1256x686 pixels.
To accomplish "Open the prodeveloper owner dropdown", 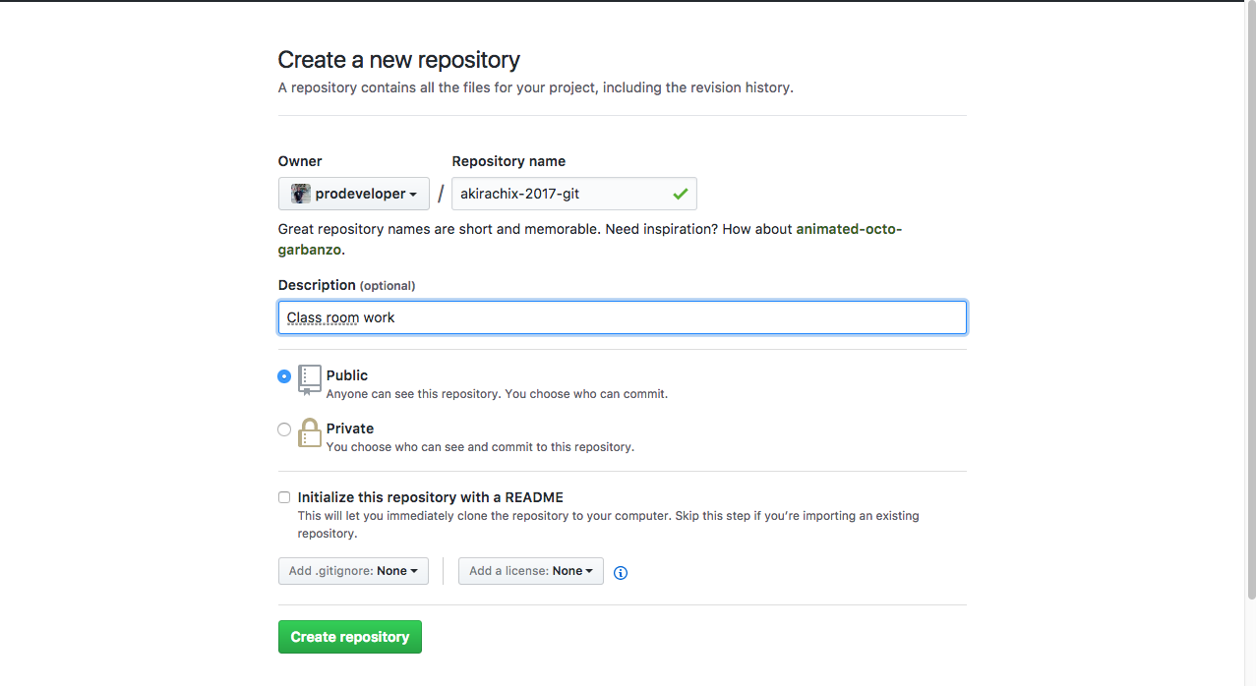I will coord(354,194).
